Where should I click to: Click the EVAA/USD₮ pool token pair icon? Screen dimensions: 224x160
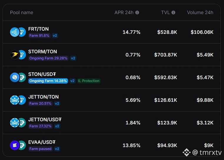pos(18,145)
